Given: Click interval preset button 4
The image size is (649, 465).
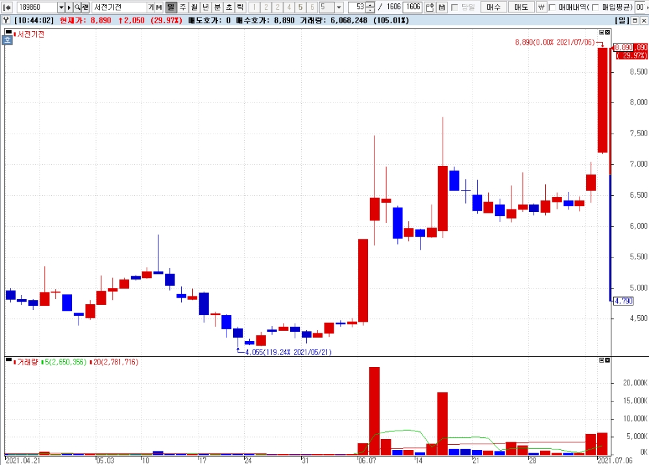Looking at the screenshot, I should [x=289, y=7].
